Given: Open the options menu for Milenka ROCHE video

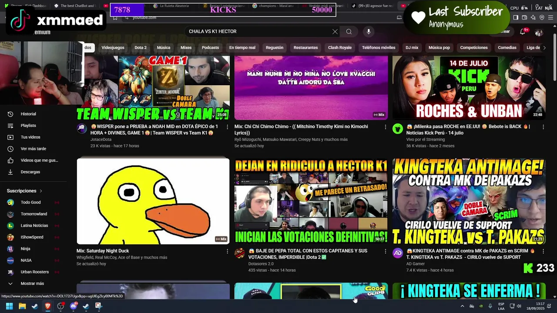Looking at the screenshot, I should tap(543, 127).
